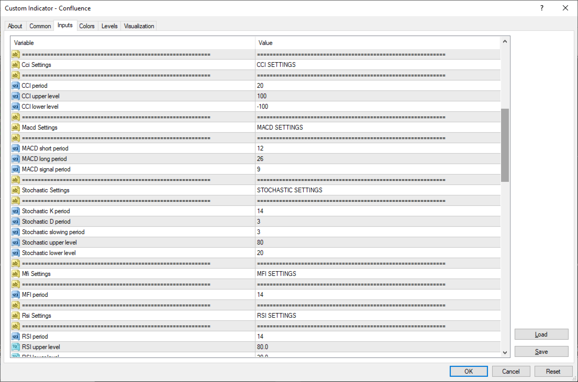Select the Stochastic slowing period label
The image size is (578, 382).
53,232
